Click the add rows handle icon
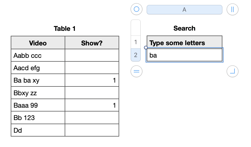Viewport: 251px width, 147px height. click(137, 72)
